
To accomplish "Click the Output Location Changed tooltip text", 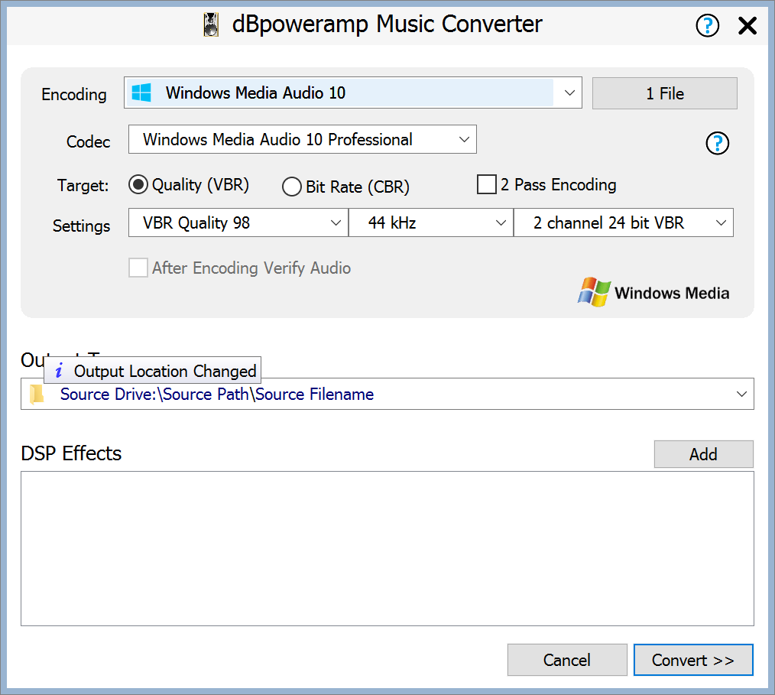I will coord(165,371).
